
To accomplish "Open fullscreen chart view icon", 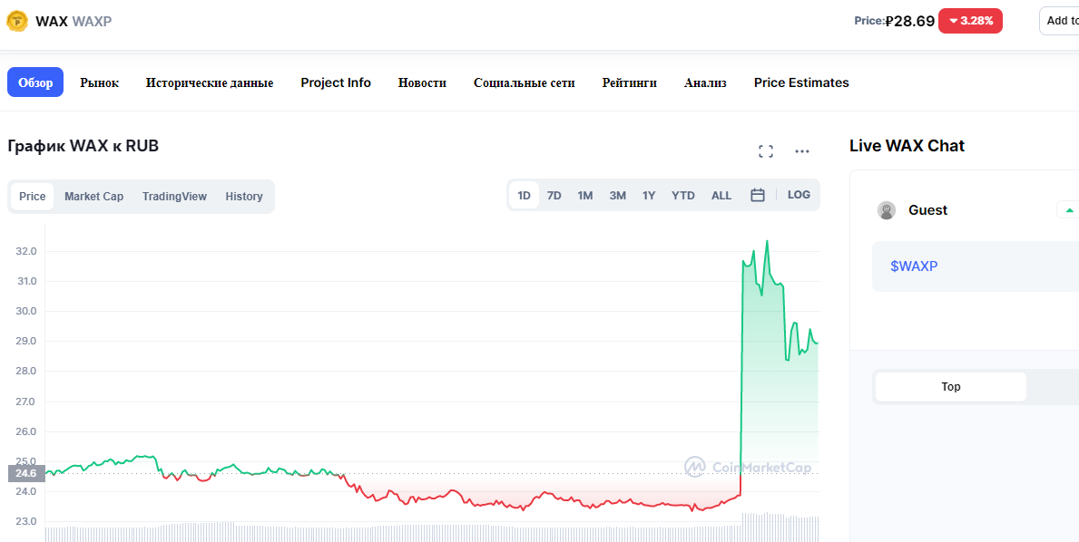I will [766, 151].
